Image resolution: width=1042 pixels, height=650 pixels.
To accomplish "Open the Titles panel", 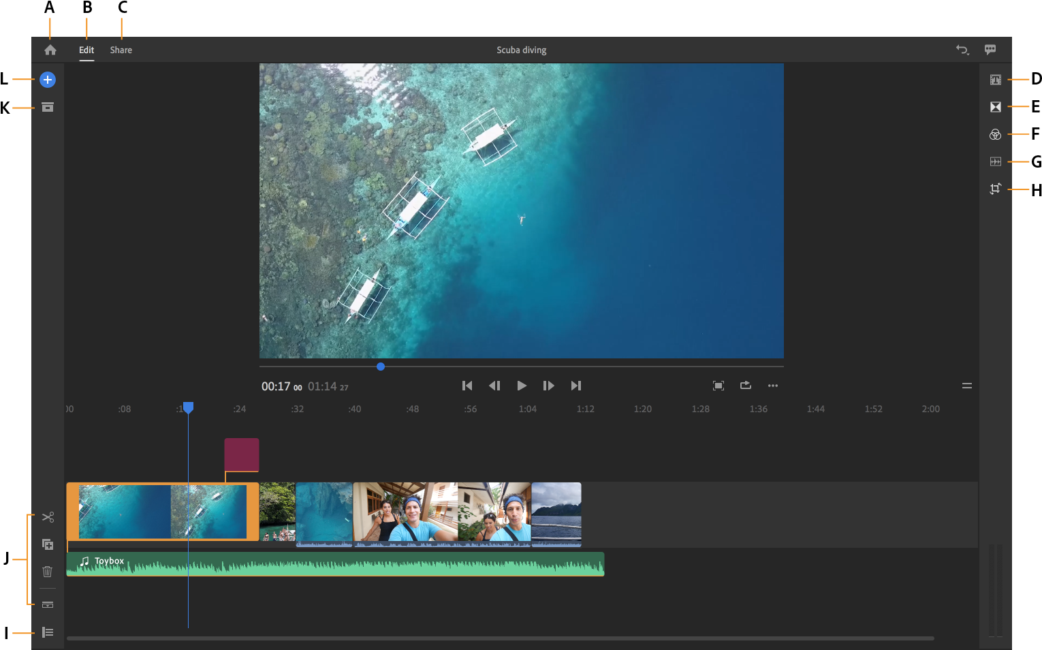I will [995, 80].
